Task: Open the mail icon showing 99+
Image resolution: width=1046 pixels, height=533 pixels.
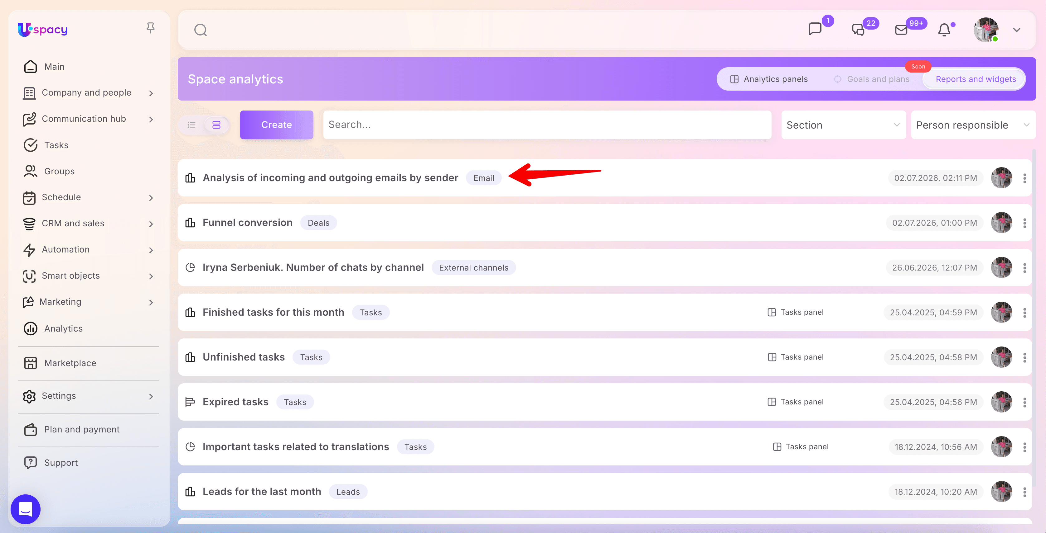Action: coord(901,30)
